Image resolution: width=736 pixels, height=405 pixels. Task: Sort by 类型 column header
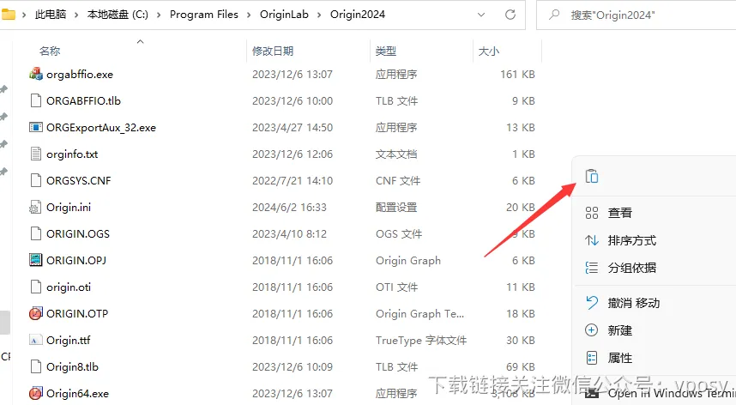386,51
